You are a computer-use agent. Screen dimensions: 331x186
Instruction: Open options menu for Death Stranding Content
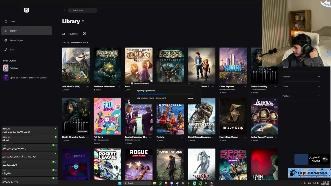coord(87,137)
